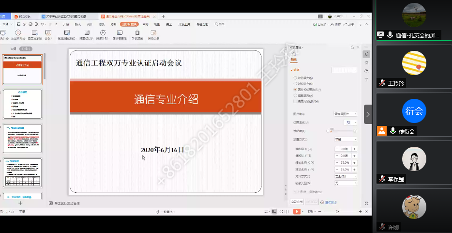The image size is (452, 233).
Task: Toggle the hide background graphics checkbox
Action: coord(295,102)
